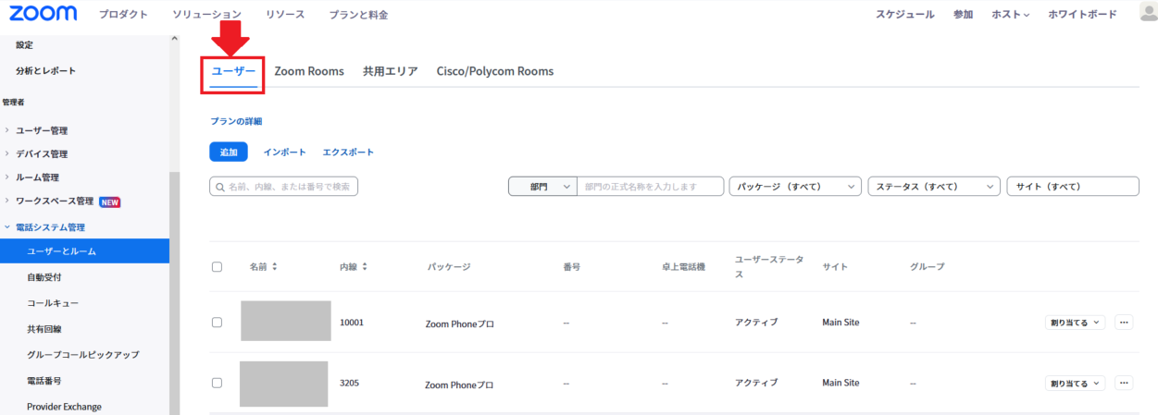Click the エクスポート button
The width and height of the screenshot is (1158, 415).
pyautogui.click(x=348, y=152)
